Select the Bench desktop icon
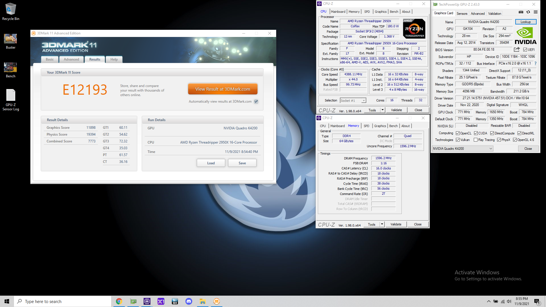Viewport: 546px width, 307px height. 11,70
